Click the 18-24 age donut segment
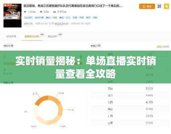Image resolution: width=171 pixels, height=134 pixels. click(x=55, y=99)
